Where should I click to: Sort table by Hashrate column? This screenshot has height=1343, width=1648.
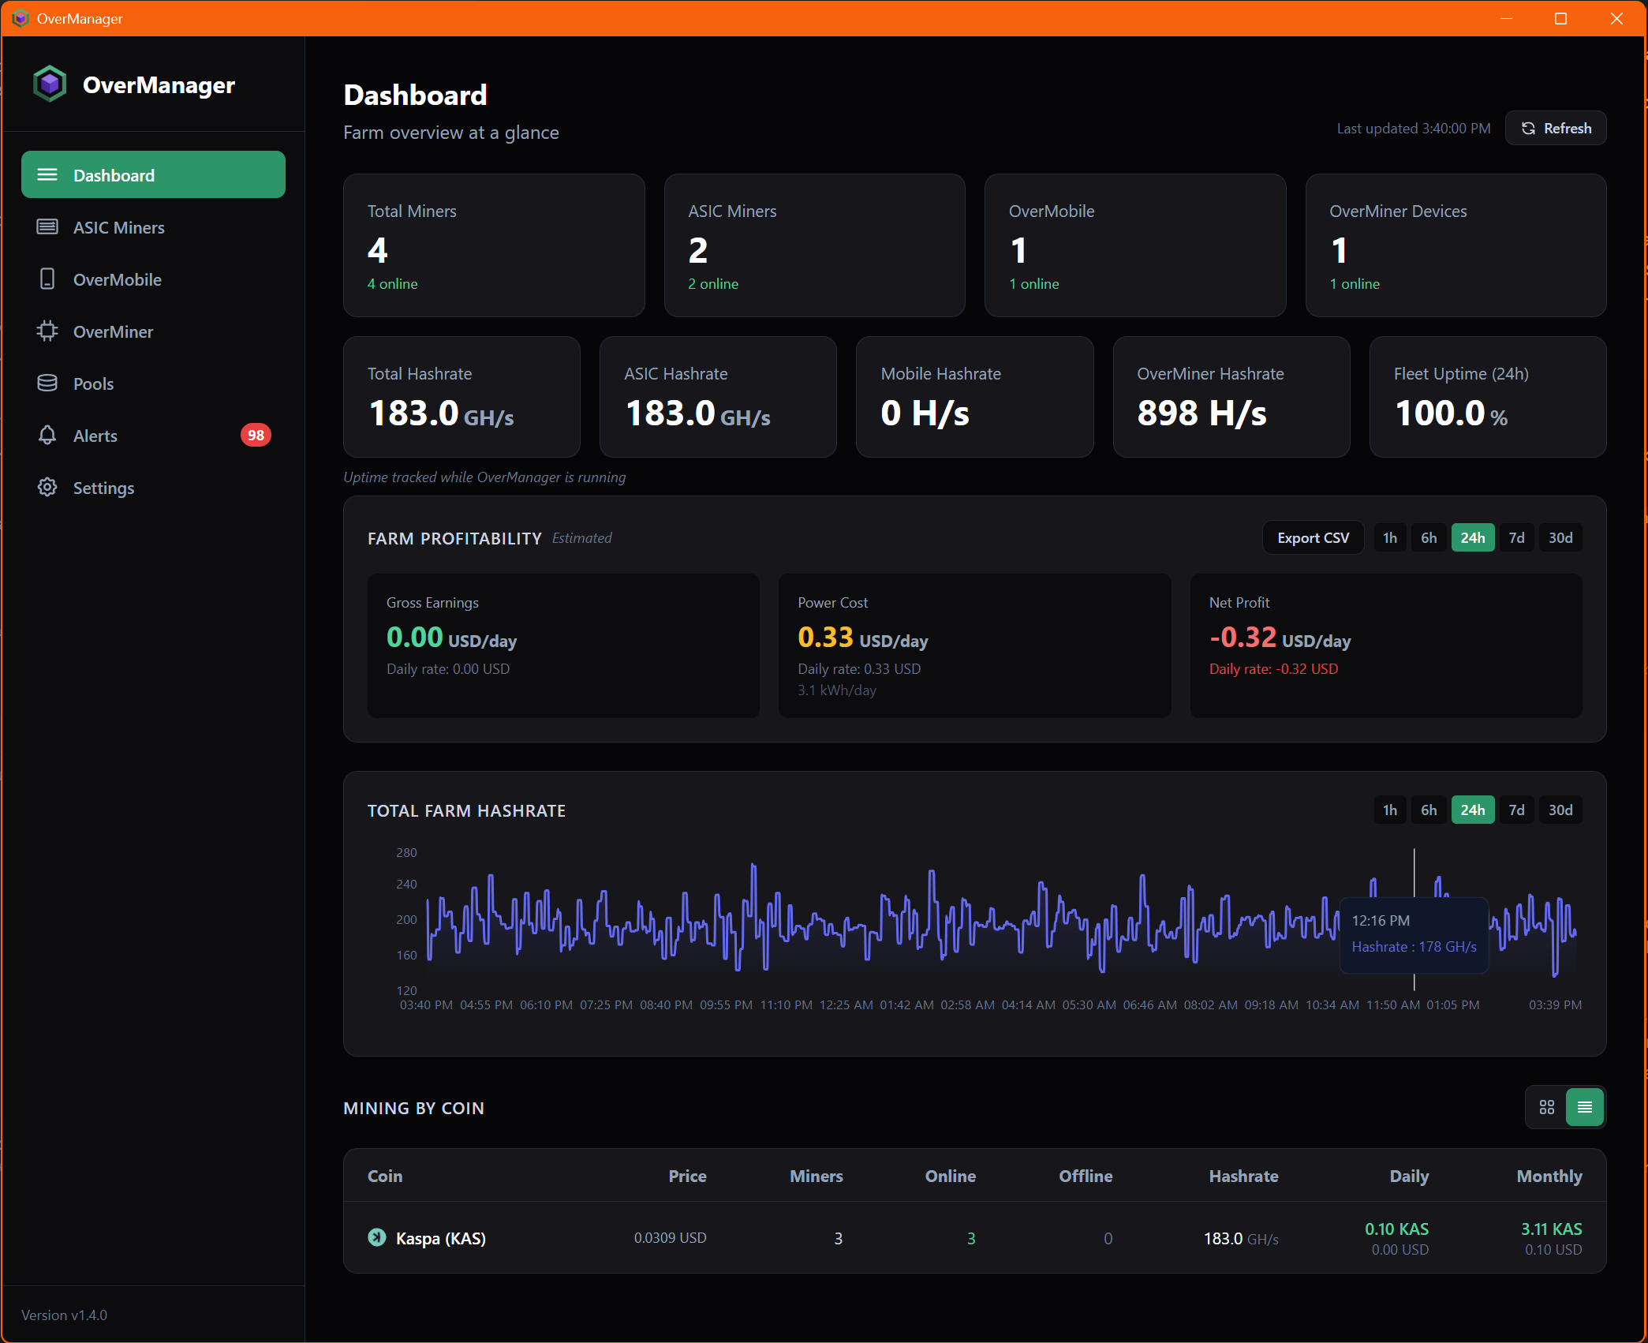click(1243, 1176)
